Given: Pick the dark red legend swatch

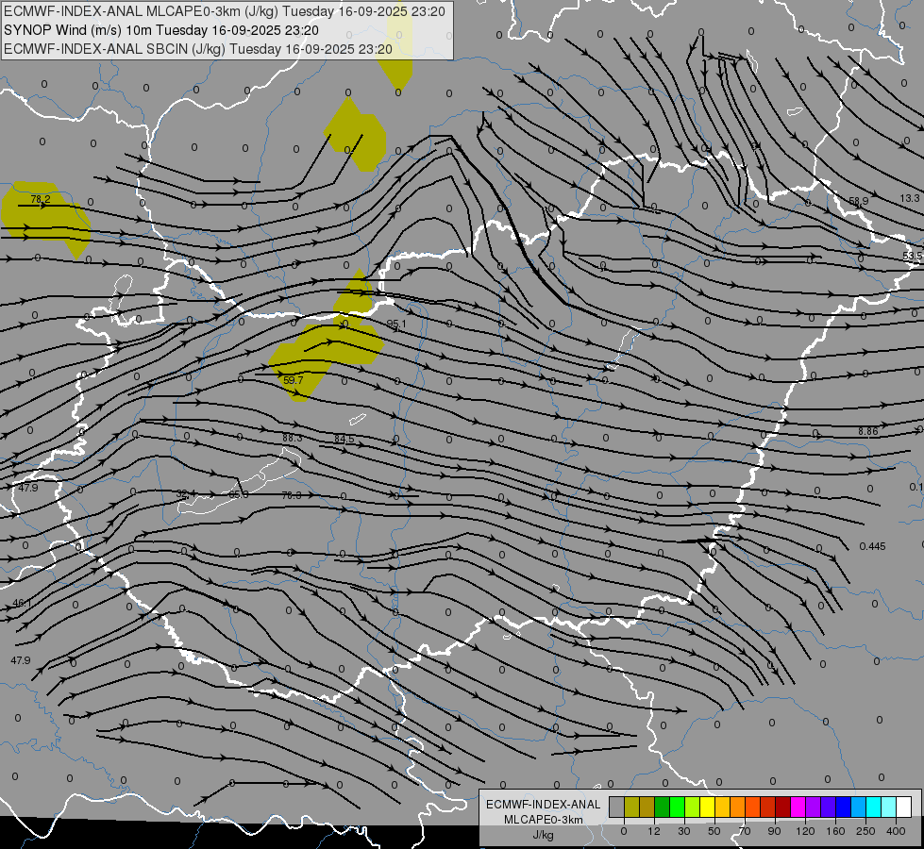Looking at the screenshot, I should (x=783, y=807).
